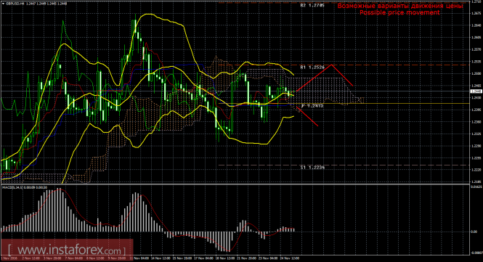
Task: Click the 21 Nov 20:00 time axis label
Action: tap(247, 258)
